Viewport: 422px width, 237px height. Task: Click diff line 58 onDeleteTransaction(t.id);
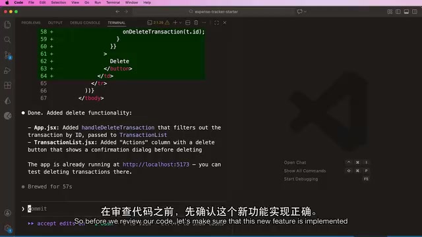(164, 32)
